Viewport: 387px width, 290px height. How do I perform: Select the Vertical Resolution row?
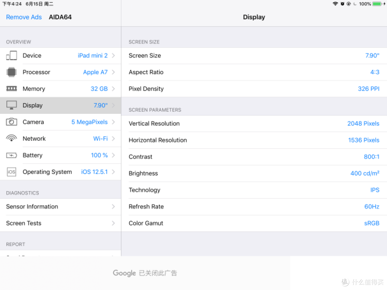coord(254,124)
